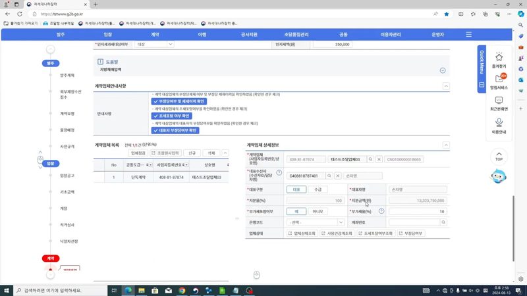Open 최근본화면 recent screens icon
This screenshot has width=527, height=296.
click(x=499, y=104)
